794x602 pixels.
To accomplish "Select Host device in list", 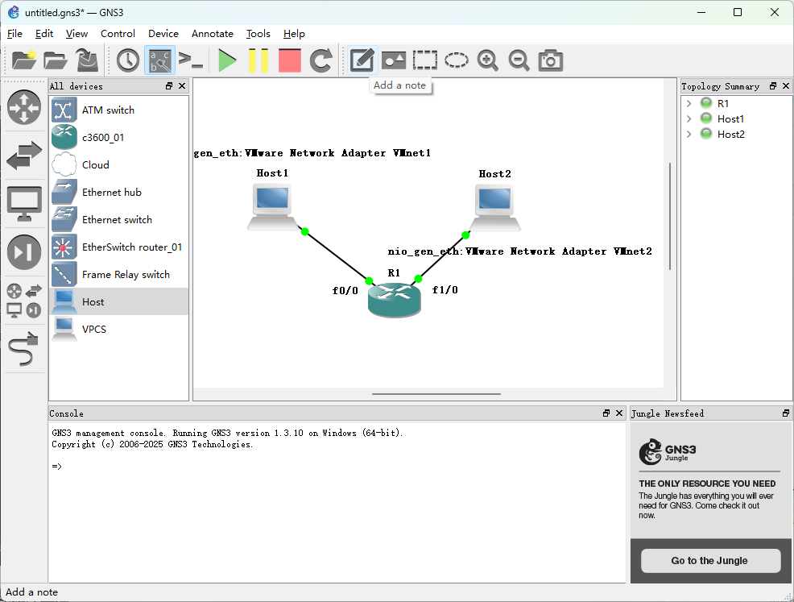I will click(x=118, y=301).
